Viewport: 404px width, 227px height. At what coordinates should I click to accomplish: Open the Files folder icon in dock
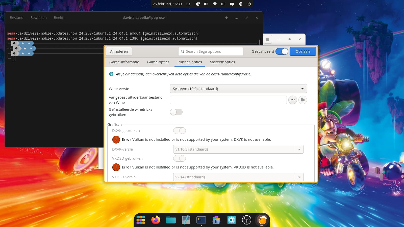pos(171,220)
